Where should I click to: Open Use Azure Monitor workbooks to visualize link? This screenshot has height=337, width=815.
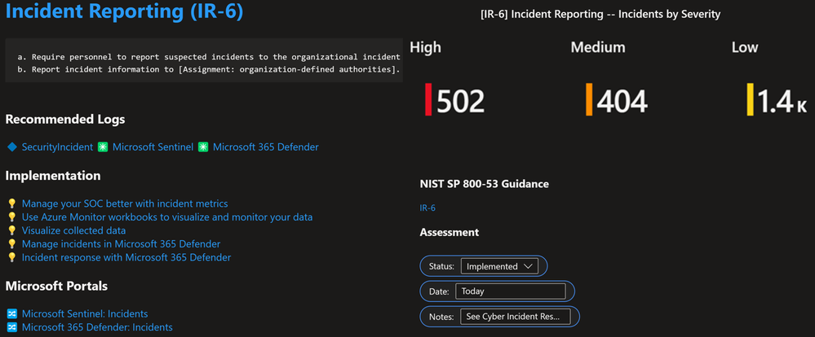click(167, 217)
